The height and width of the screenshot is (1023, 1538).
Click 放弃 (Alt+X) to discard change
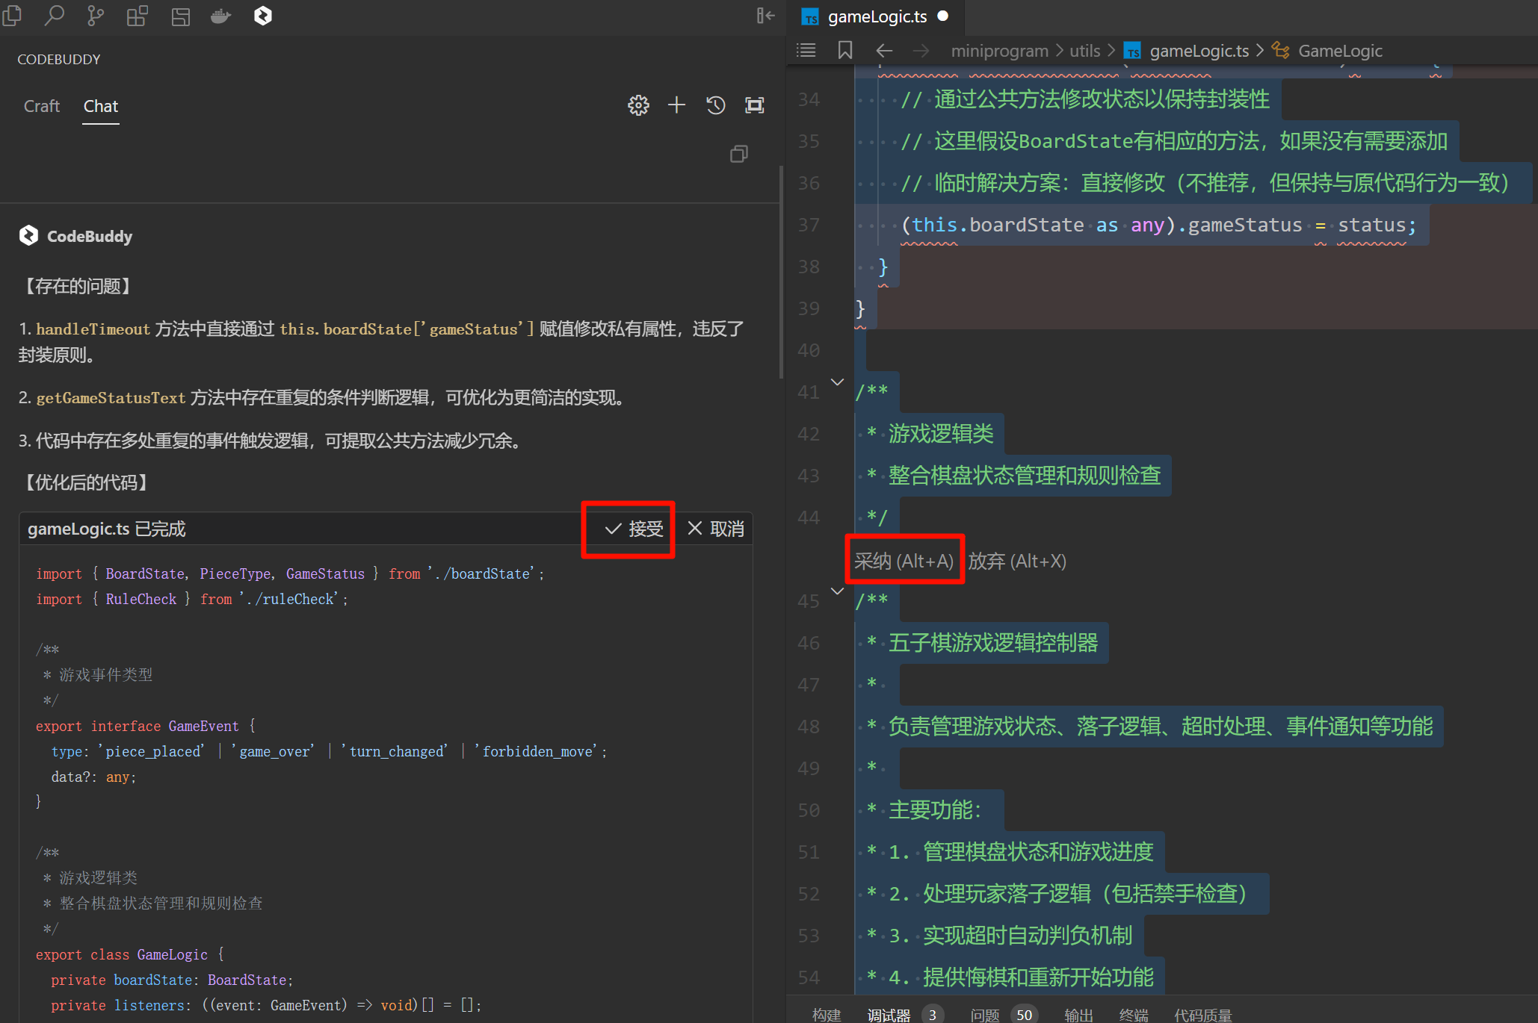point(1016,561)
